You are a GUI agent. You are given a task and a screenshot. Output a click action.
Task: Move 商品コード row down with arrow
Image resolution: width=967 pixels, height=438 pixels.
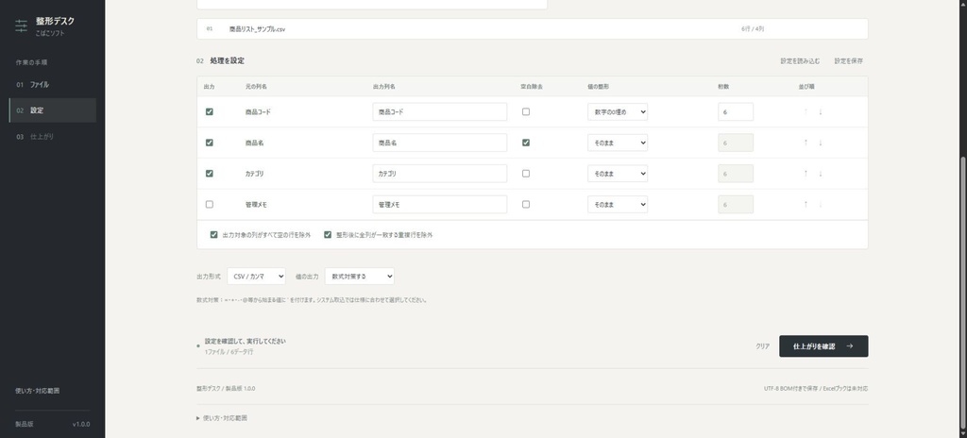pyautogui.click(x=821, y=111)
